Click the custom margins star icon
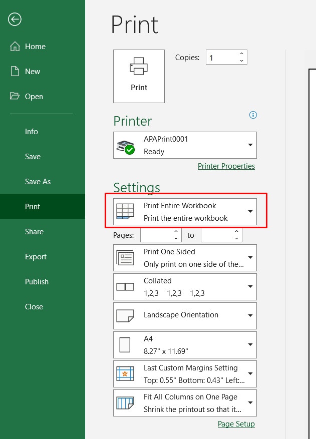Viewport: 316px width, 439px height. (x=125, y=373)
